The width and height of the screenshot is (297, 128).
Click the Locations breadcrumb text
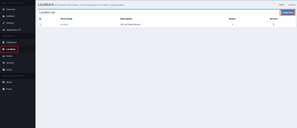[x=292, y=5]
